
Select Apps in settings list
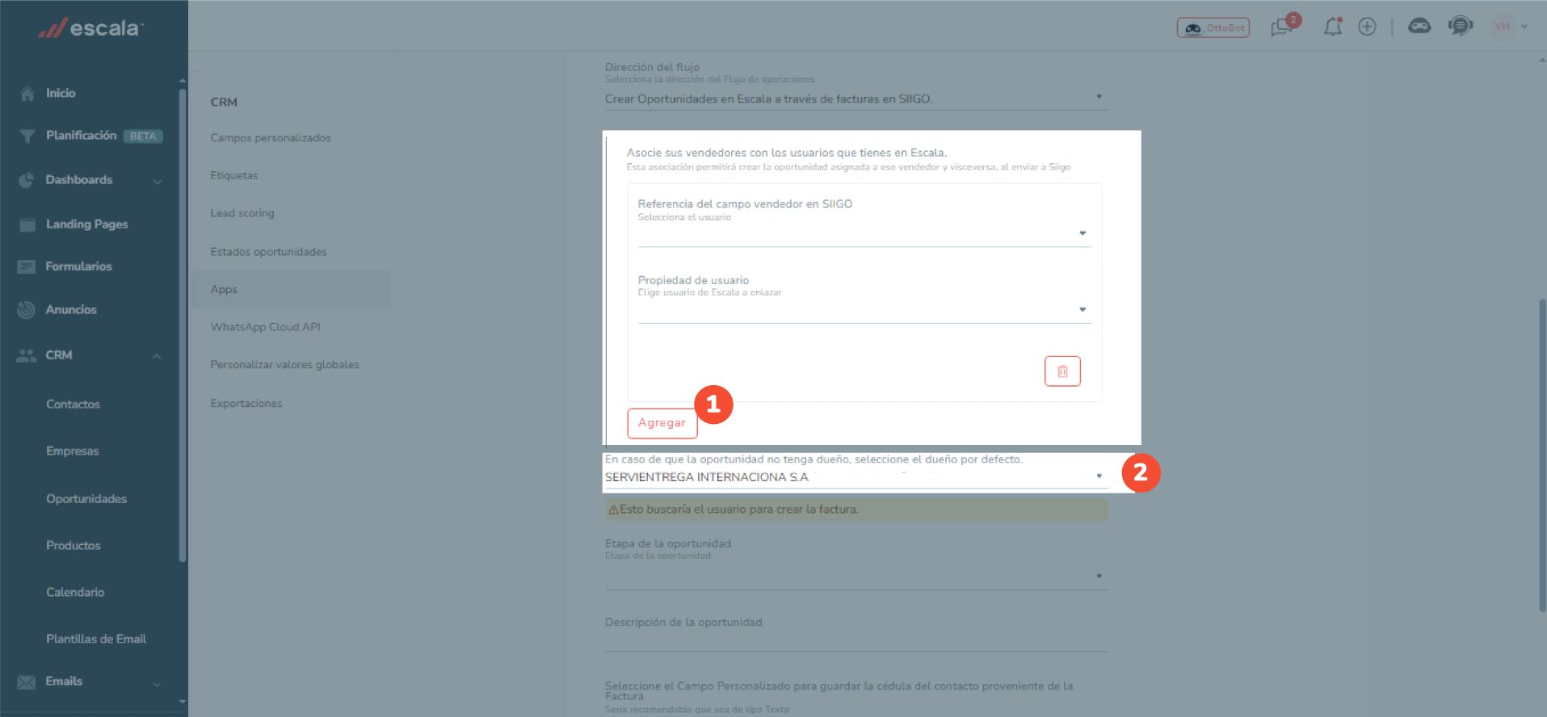click(x=291, y=290)
